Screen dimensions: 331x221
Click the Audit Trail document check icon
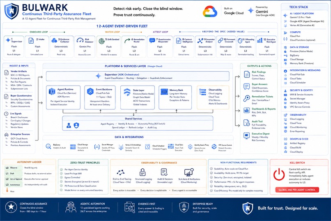[x=246, y=123]
